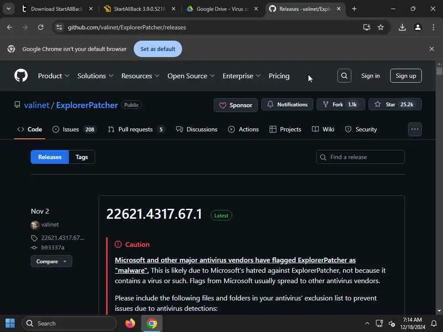
Task: Switch to Download StartAllBack tab
Action: (57, 9)
